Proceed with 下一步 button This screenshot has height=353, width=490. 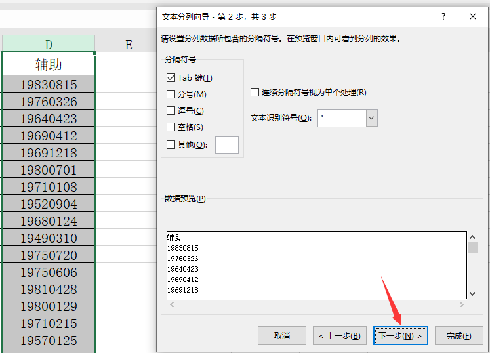point(400,335)
